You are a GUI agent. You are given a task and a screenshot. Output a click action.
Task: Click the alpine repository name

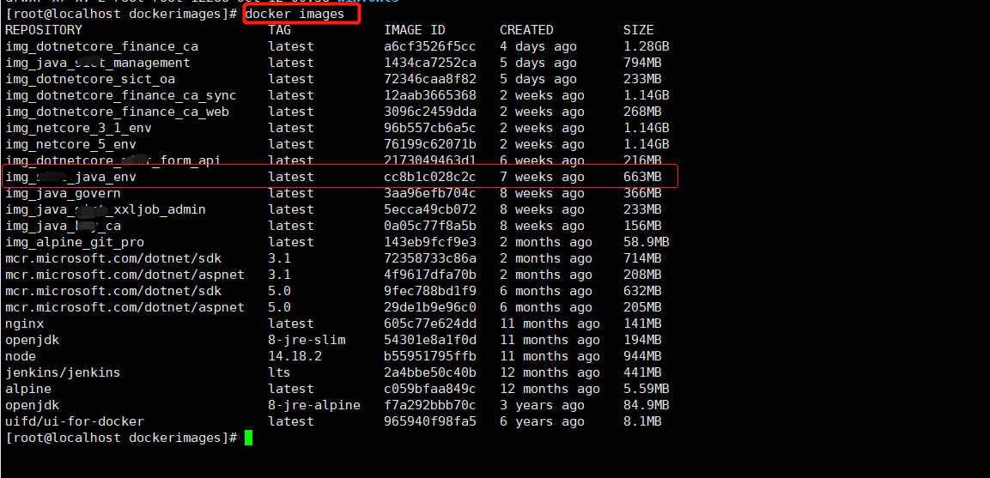coord(28,389)
